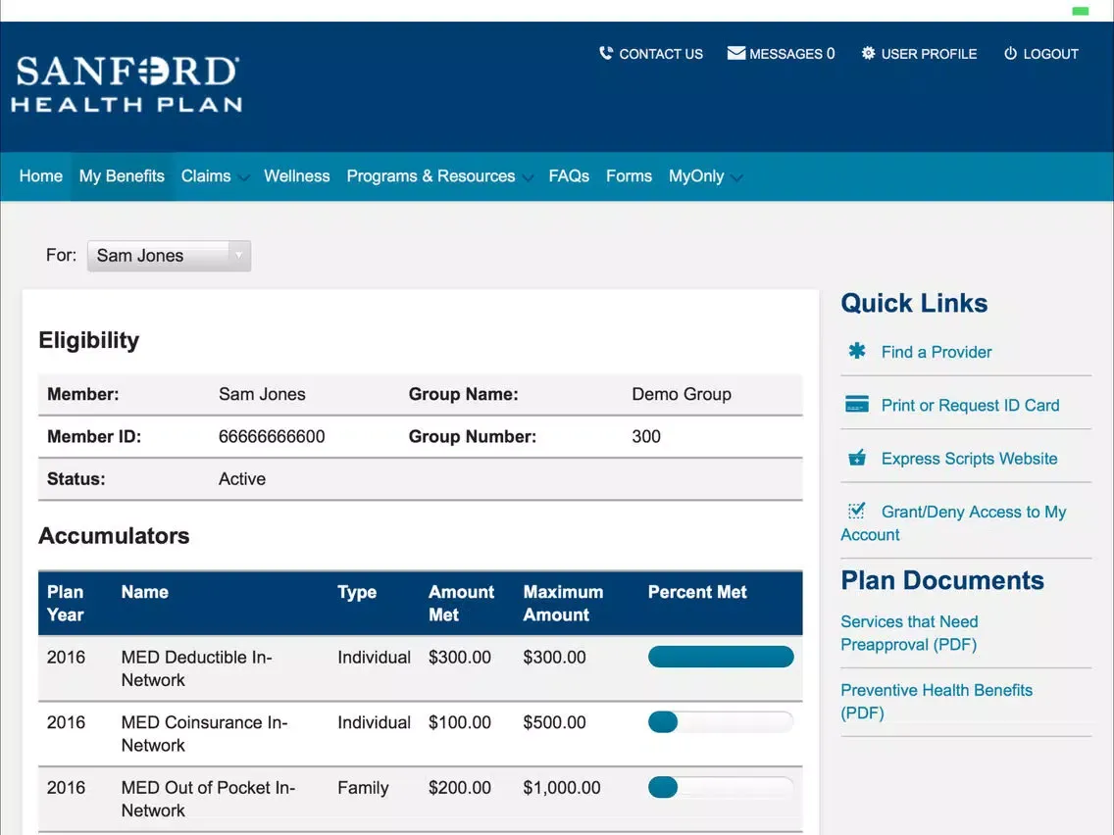Open Express Scripts Website link

pos(969,459)
